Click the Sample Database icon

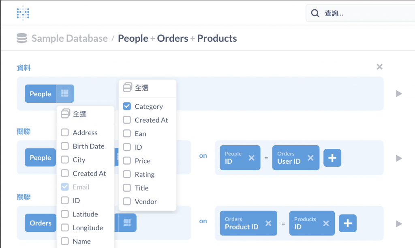tap(21, 38)
